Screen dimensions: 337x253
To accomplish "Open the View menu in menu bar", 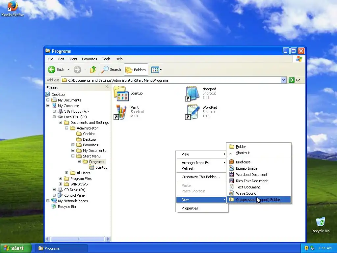I will click(73, 59).
